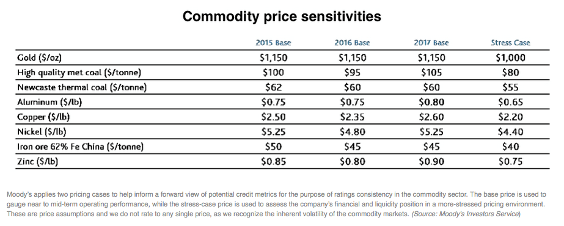This screenshot has height=226, width=564.
Task: Click the 'Zinc ($/lb)' row label
Action: pos(38,162)
